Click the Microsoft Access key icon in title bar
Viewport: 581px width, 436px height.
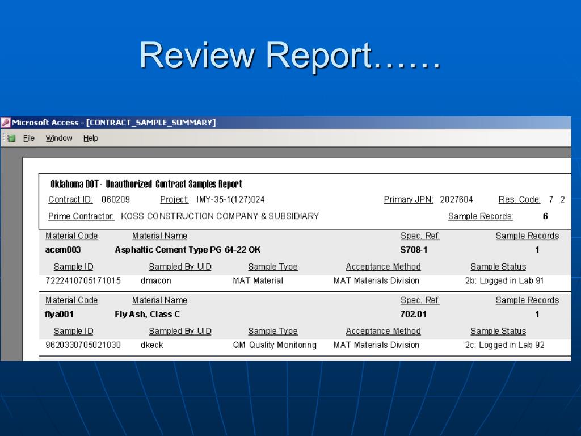tap(6, 123)
